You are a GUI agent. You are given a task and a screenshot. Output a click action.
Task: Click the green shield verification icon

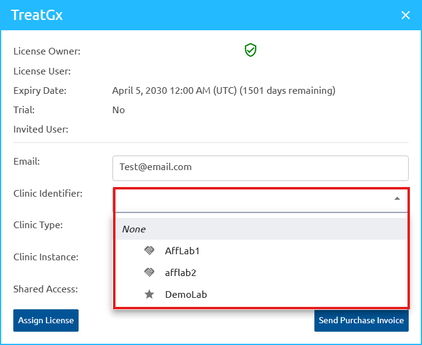pos(250,51)
